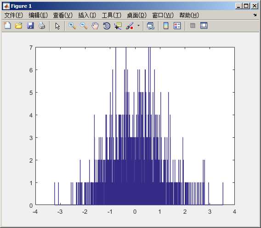The width and height of the screenshot is (261, 228).
Task: Insert a colorbar using the toolbar icon
Action: pos(166,26)
